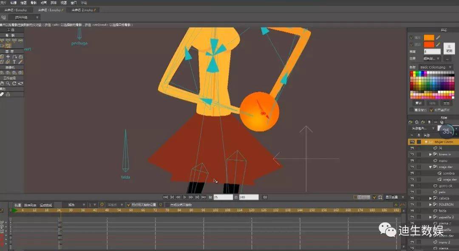Pick the highlighted bone tool in toolbox
The height and width of the screenshot is (251, 459).
8,46
